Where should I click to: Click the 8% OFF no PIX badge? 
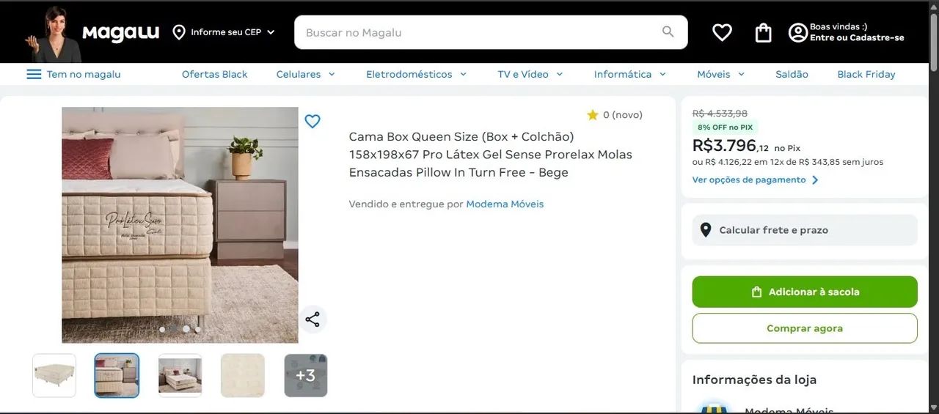(725, 127)
